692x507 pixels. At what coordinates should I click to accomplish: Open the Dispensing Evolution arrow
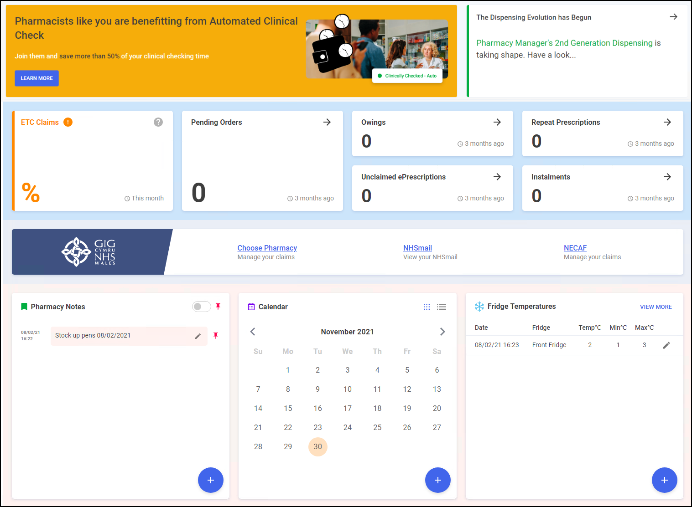pyautogui.click(x=673, y=17)
